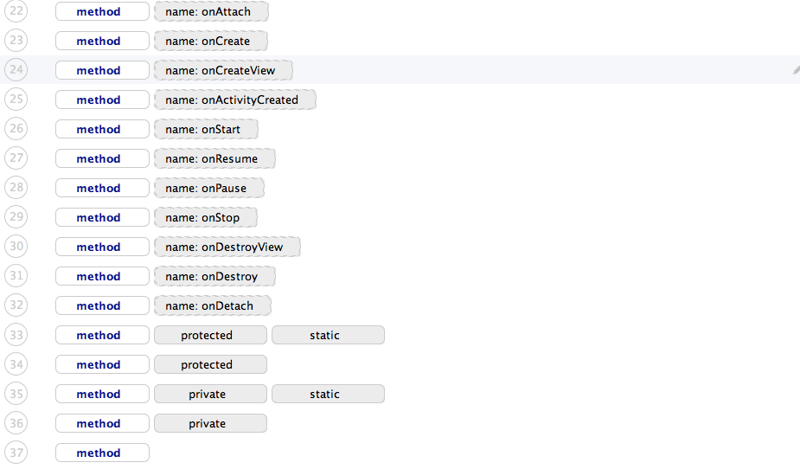Select the 'name: onActivityCreated' condition
The image size is (800, 469).
235,100
